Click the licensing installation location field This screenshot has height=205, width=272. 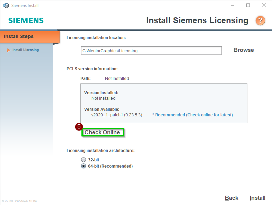tap(151, 51)
